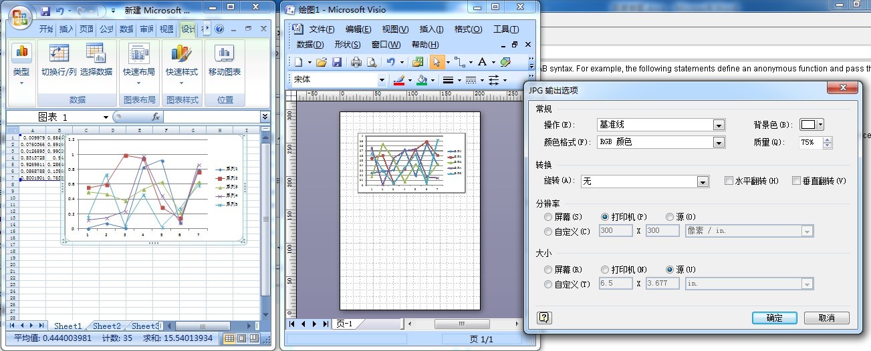
Task: Enable horizontal flip (水平翻转) checkbox
Action: [x=729, y=181]
